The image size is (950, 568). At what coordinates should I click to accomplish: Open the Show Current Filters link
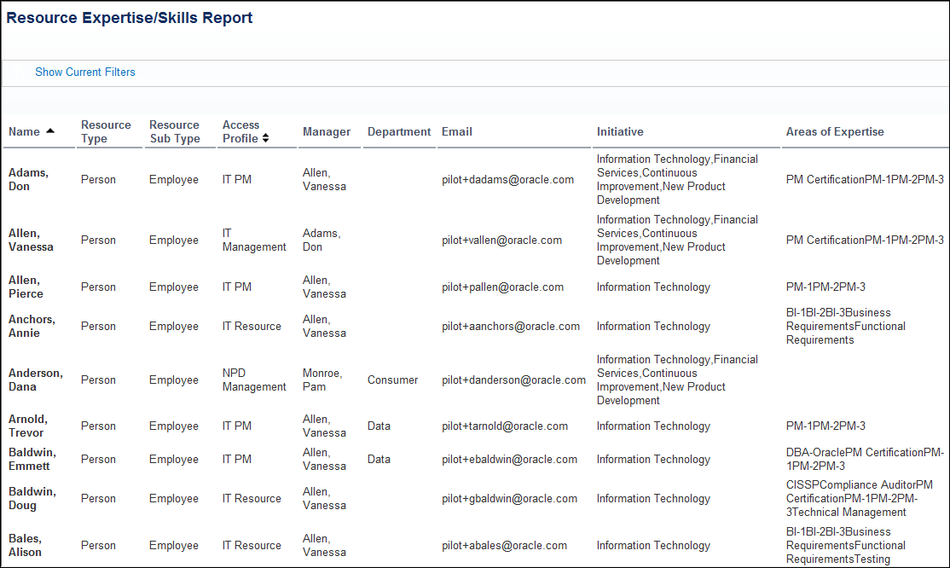tap(84, 72)
